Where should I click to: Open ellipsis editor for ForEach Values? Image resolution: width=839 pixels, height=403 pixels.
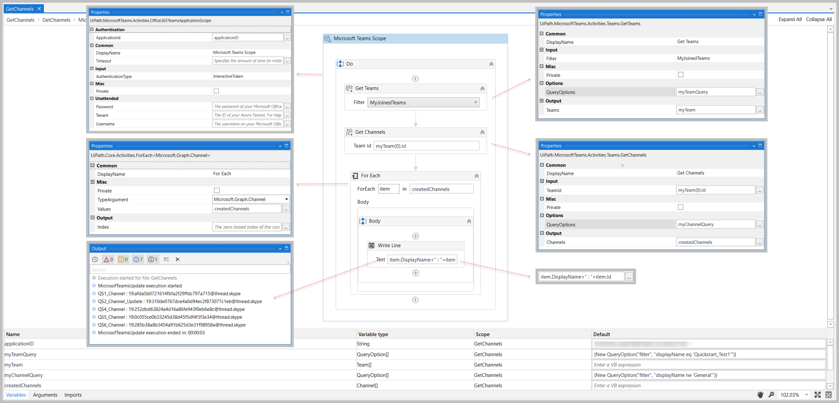point(286,209)
